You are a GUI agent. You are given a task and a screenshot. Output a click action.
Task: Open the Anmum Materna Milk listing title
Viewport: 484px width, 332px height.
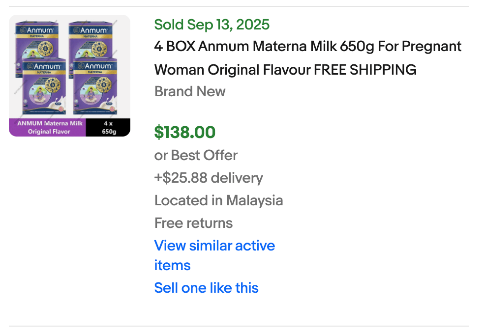click(307, 47)
